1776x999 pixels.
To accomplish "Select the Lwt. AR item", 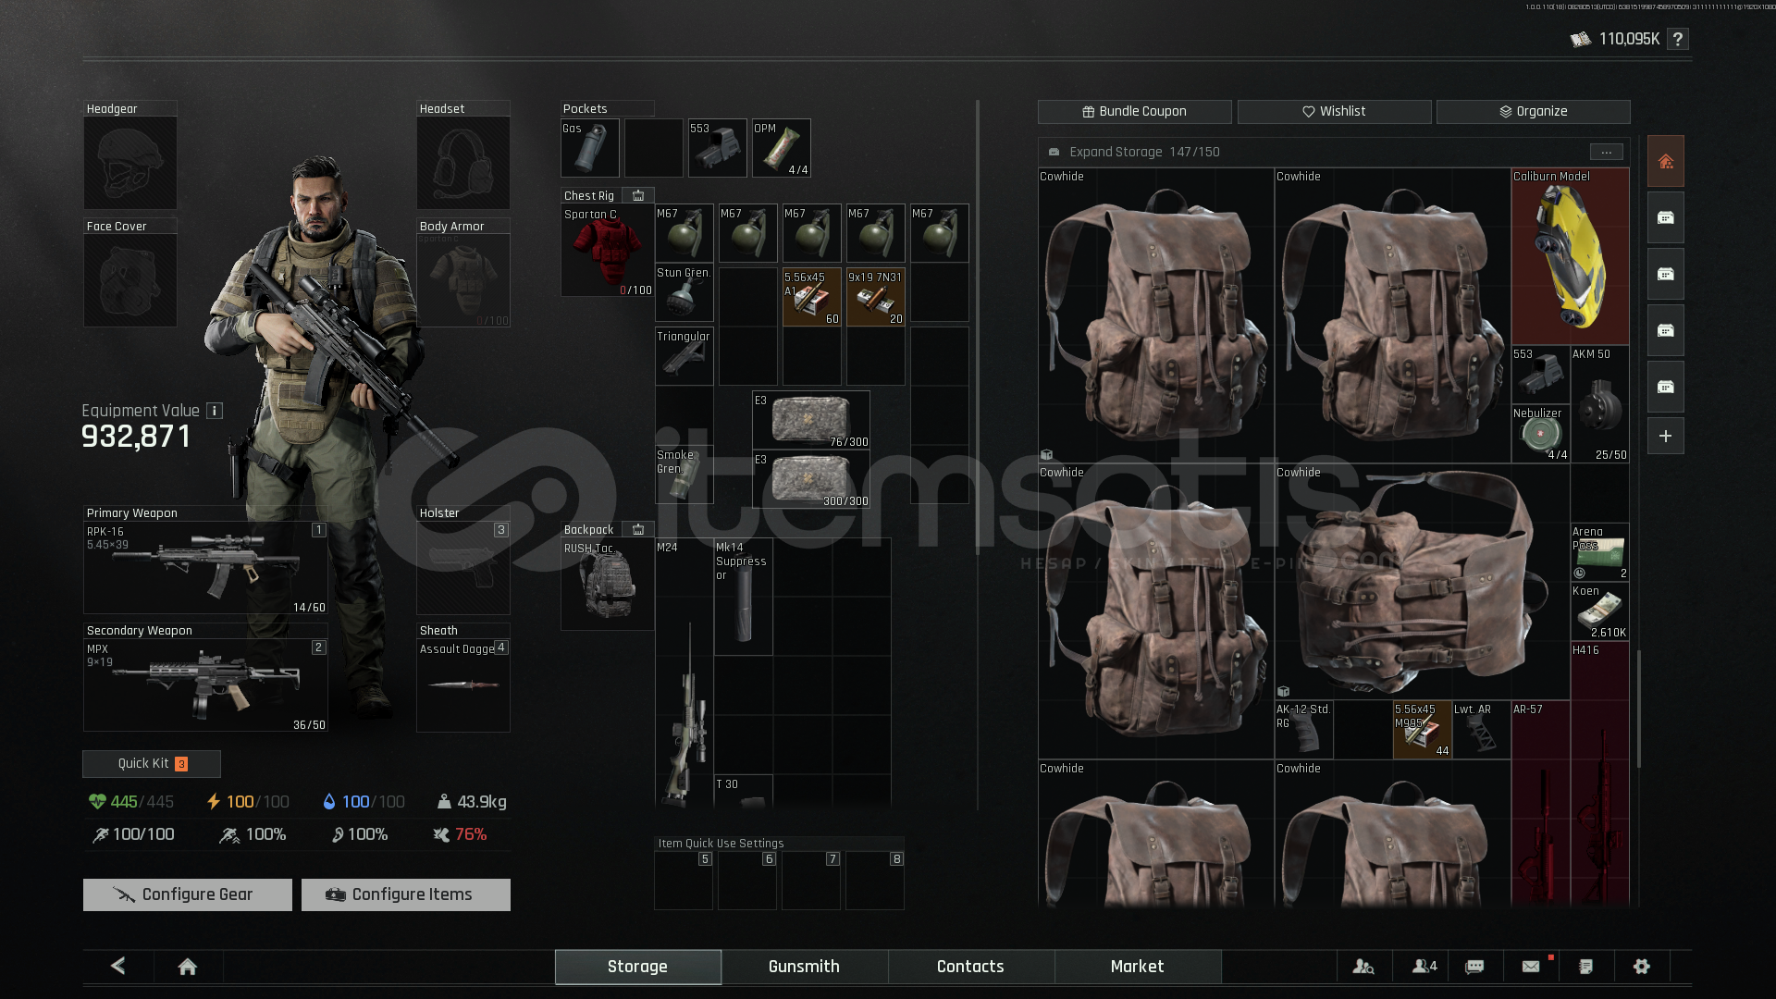I will pyautogui.click(x=1481, y=730).
